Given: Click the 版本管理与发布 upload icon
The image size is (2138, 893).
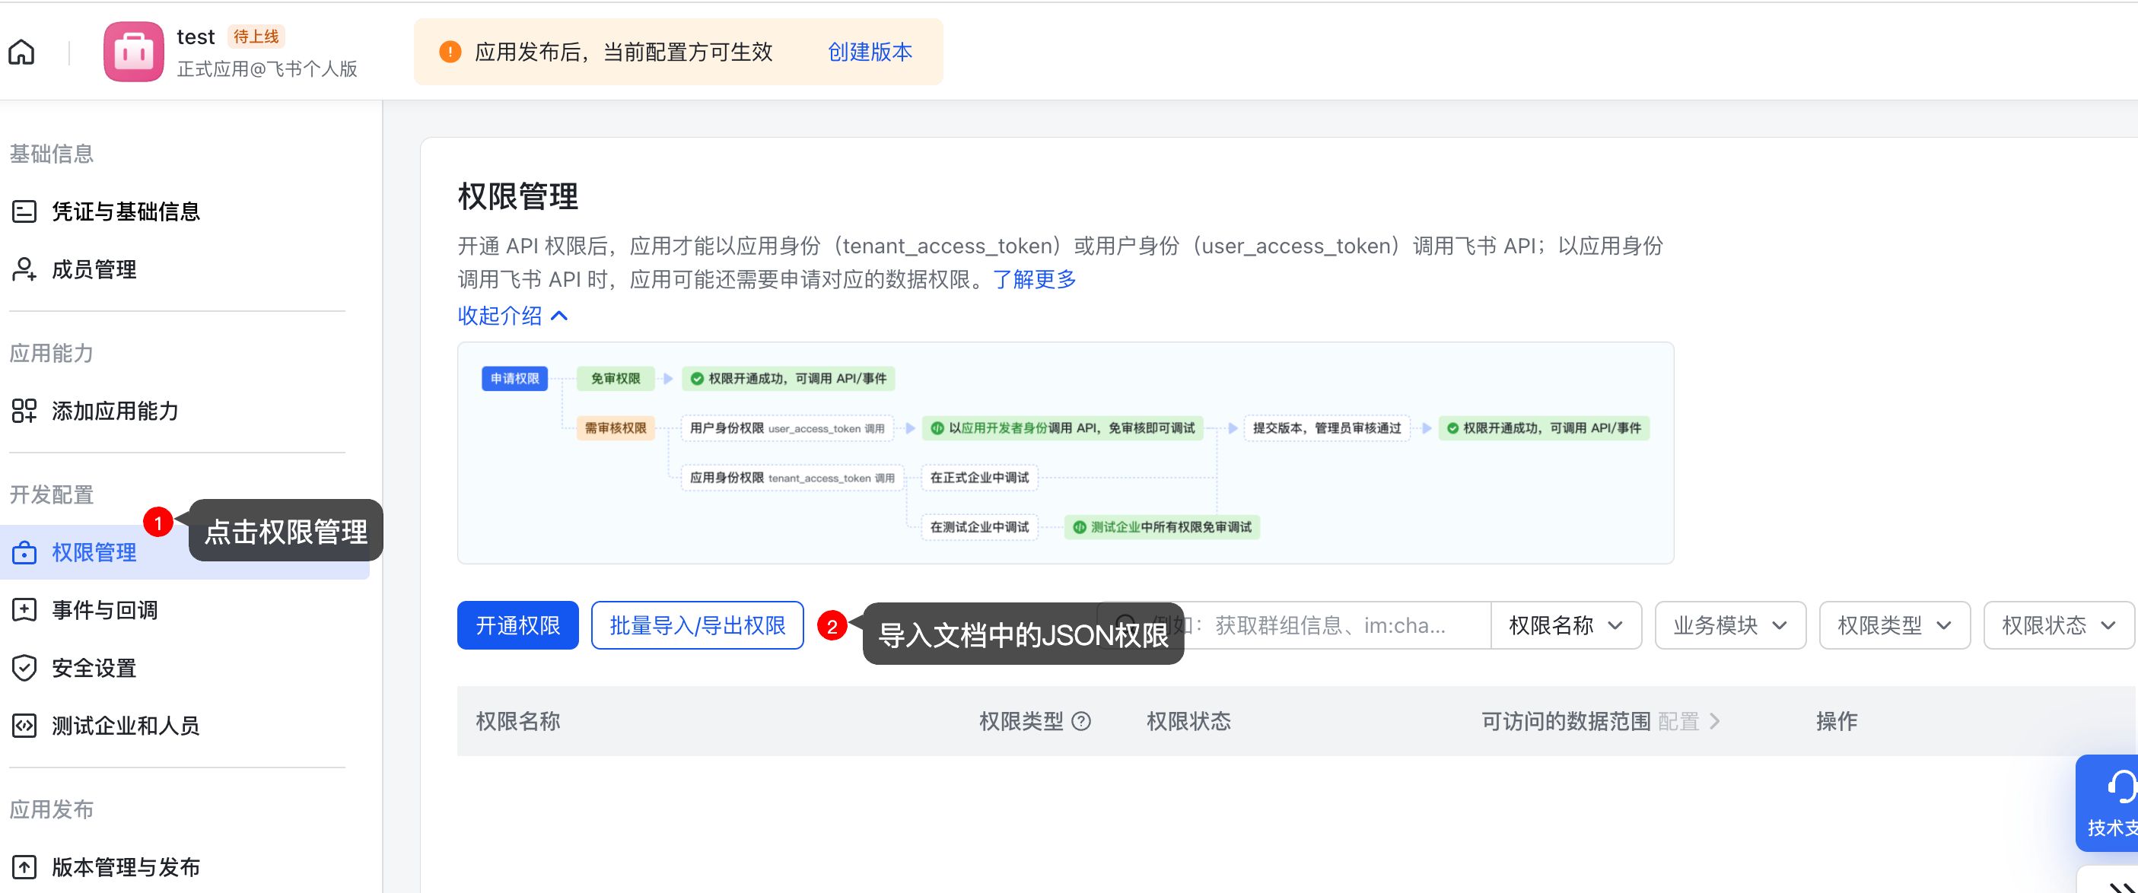Looking at the screenshot, I should click(24, 867).
